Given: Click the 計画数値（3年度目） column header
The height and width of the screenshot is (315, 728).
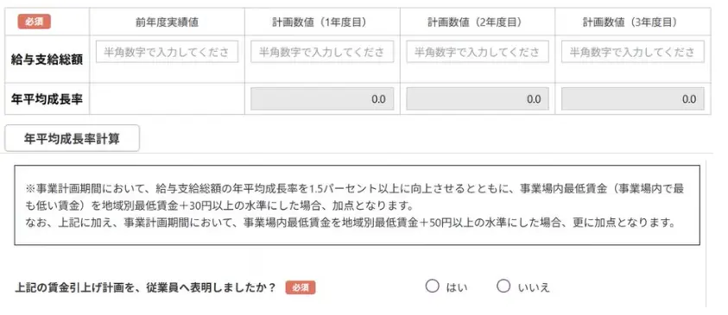Looking at the screenshot, I should (633, 22).
